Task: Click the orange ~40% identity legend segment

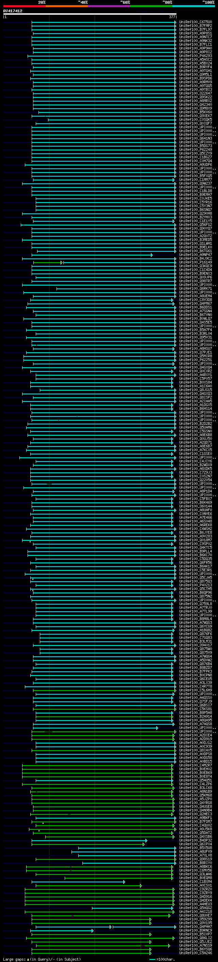Action: (67, 6)
